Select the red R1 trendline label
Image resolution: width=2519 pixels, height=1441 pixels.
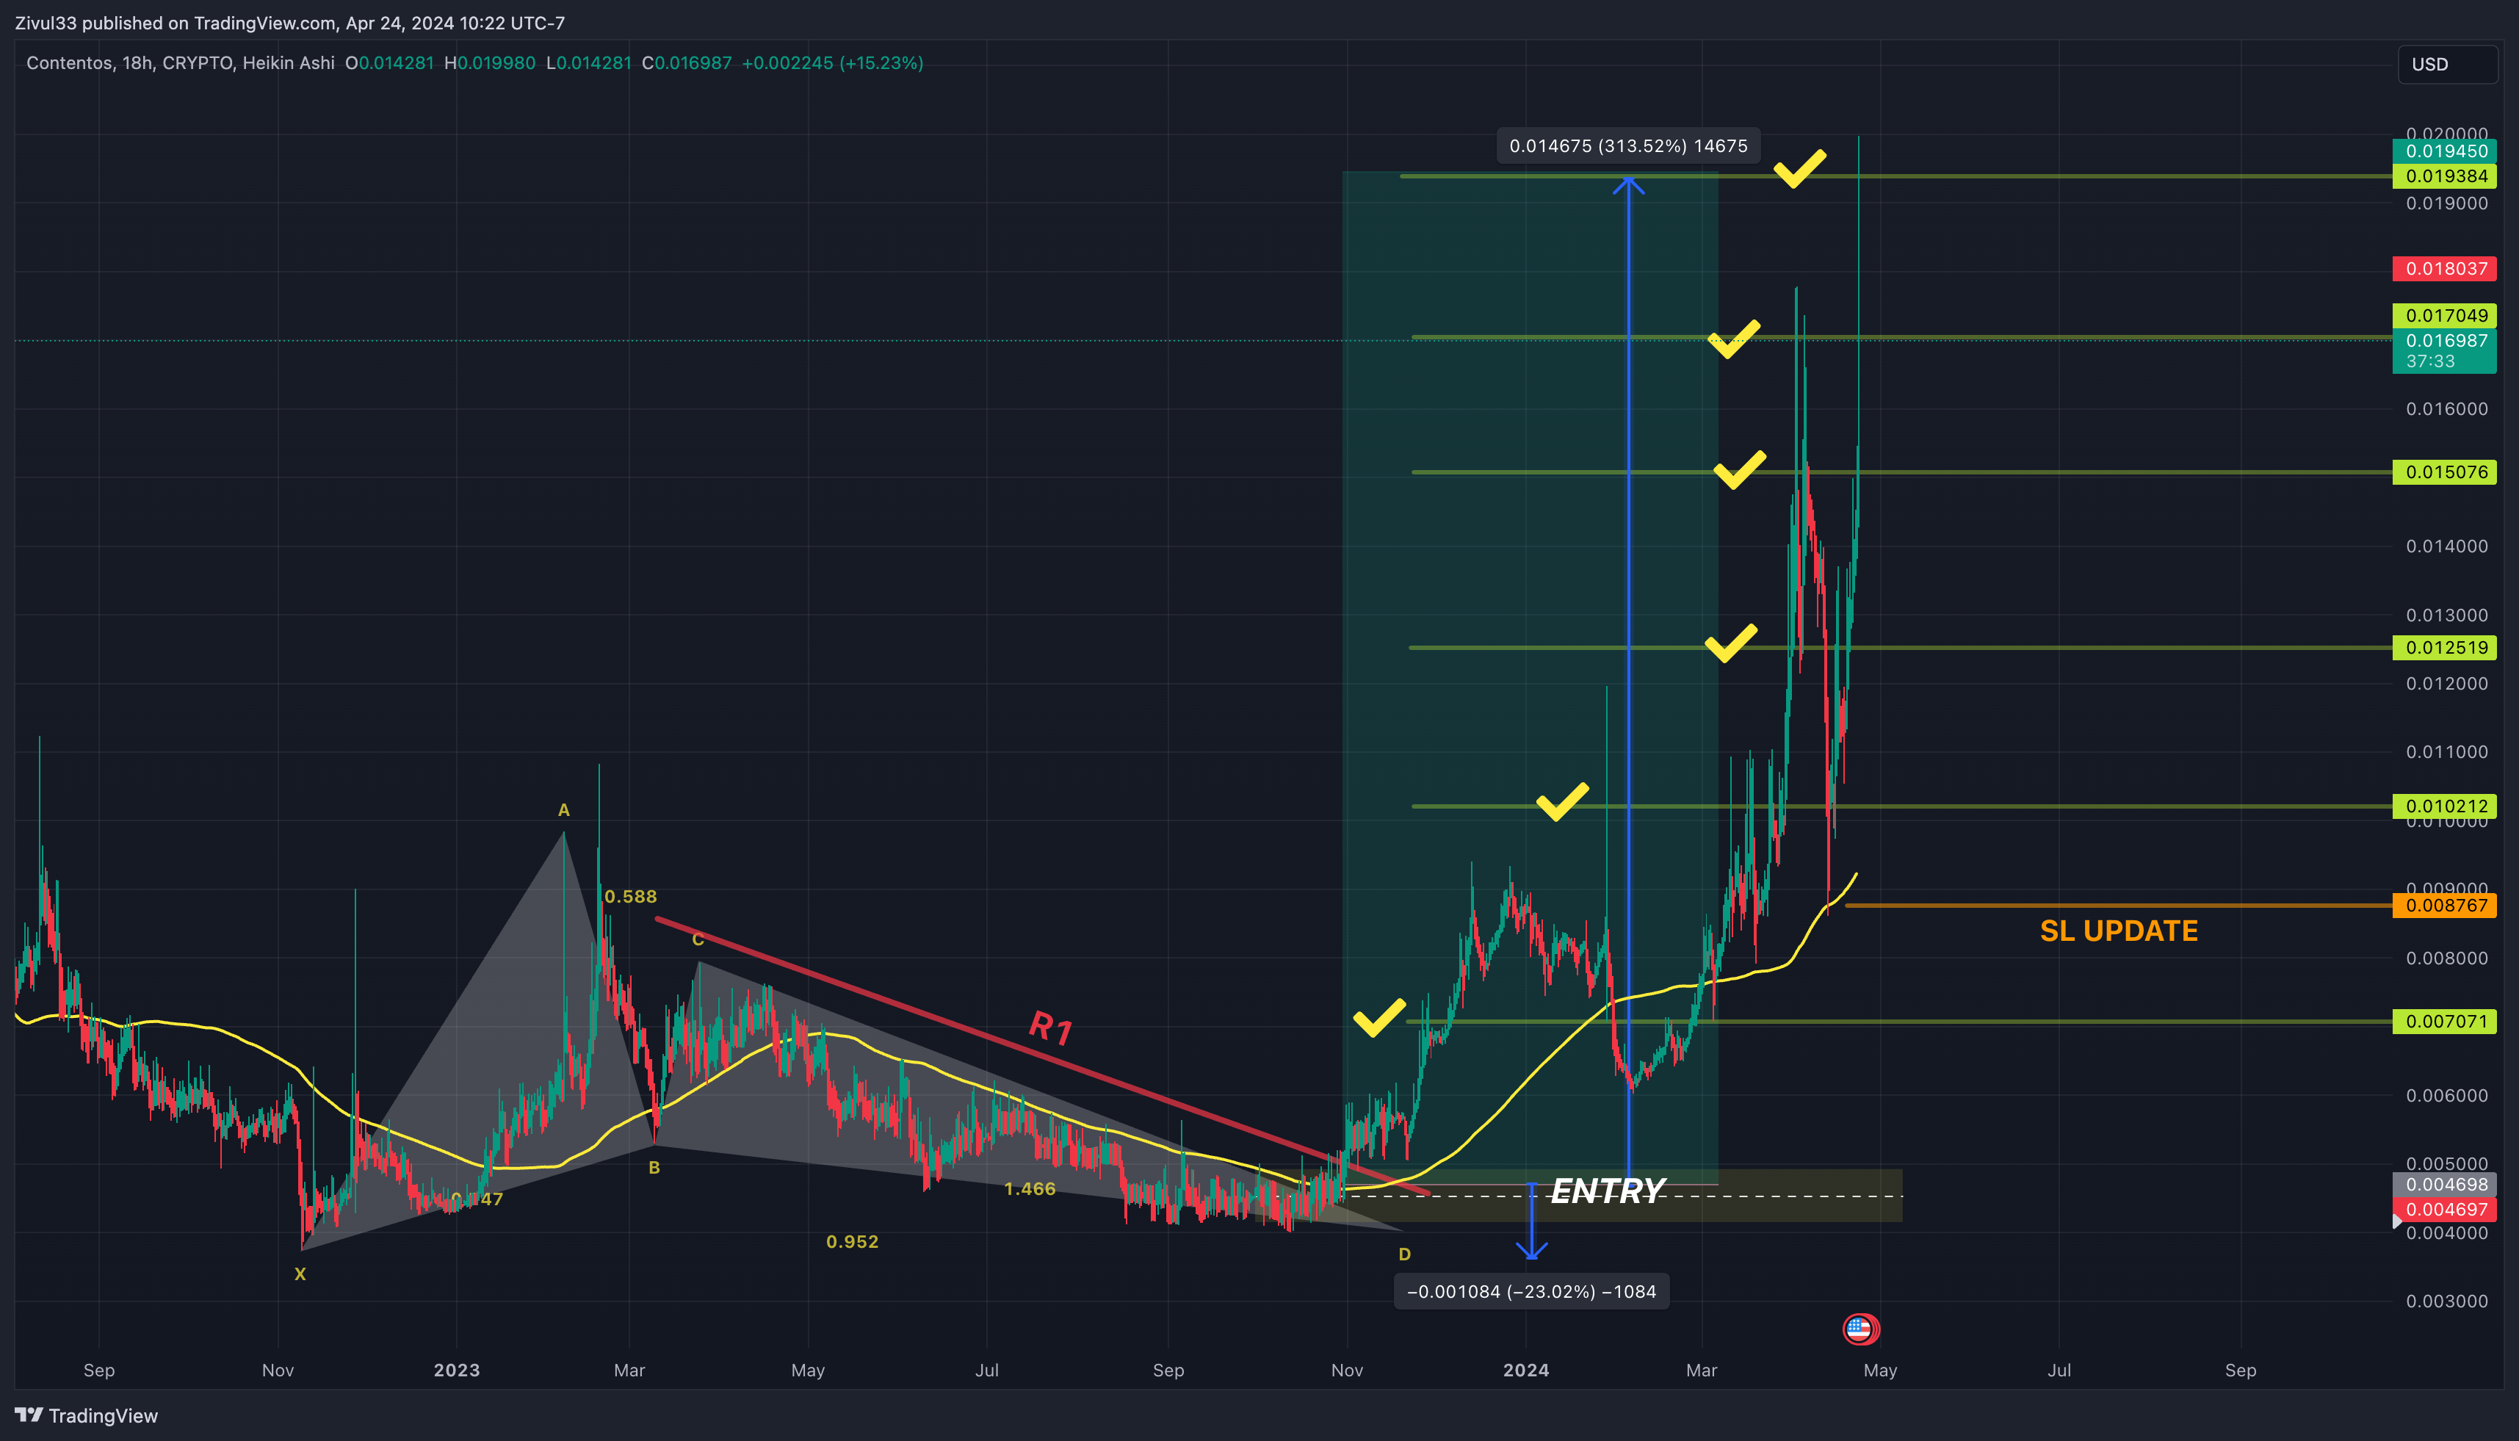pyautogui.click(x=1049, y=1028)
